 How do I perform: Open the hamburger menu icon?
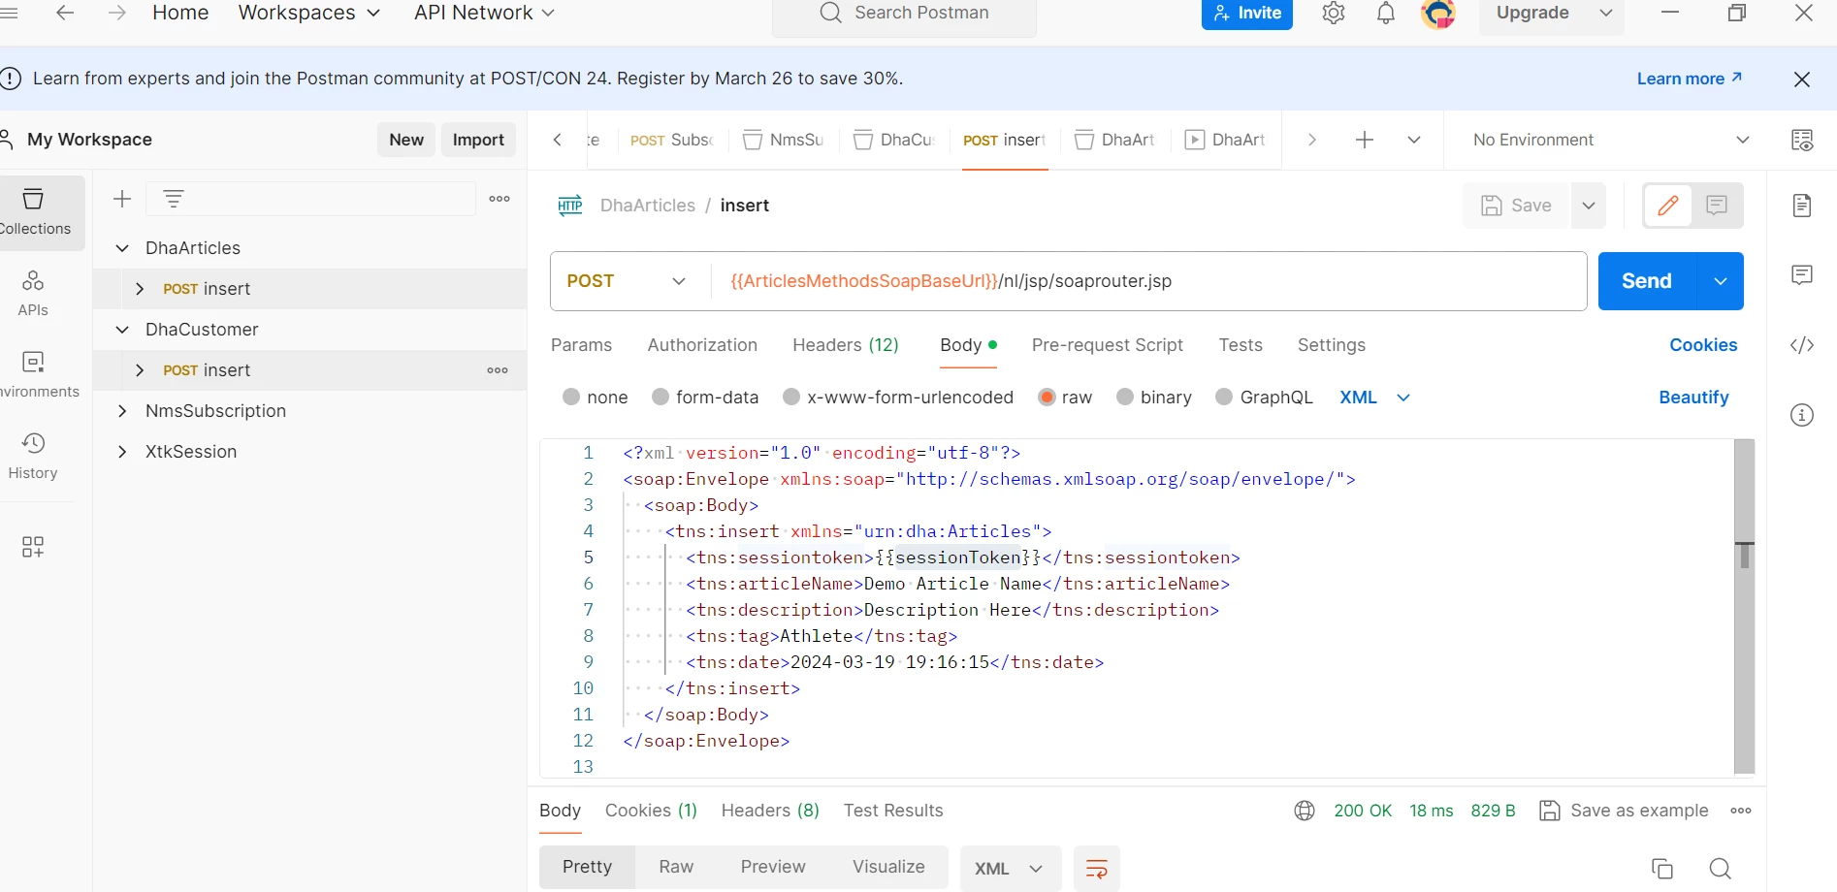click(x=9, y=13)
